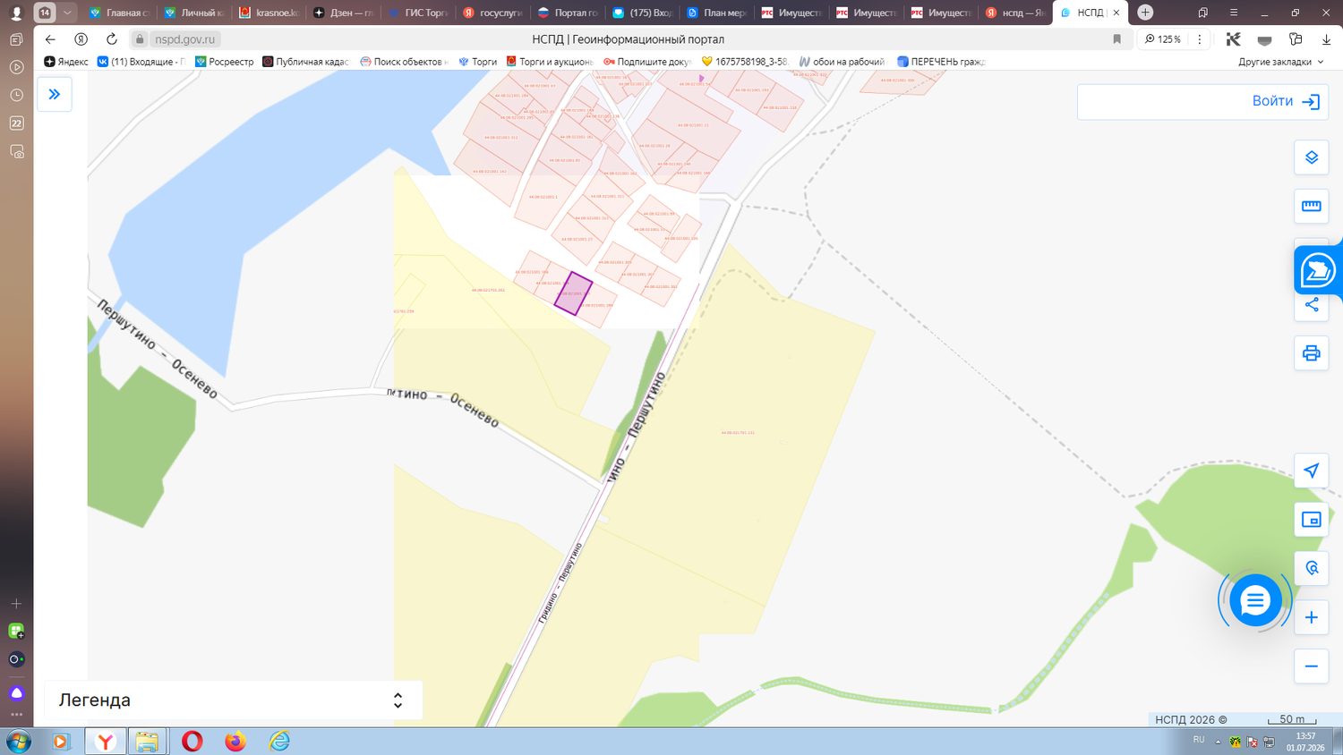The image size is (1343, 755).
Task: Select the purple highlighted land parcel
Action: [x=573, y=293]
